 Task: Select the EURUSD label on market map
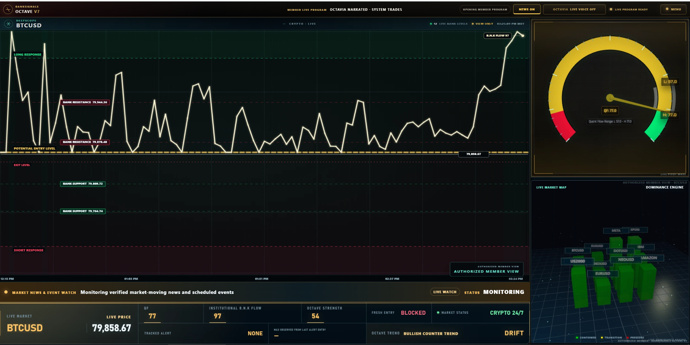click(x=603, y=273)
